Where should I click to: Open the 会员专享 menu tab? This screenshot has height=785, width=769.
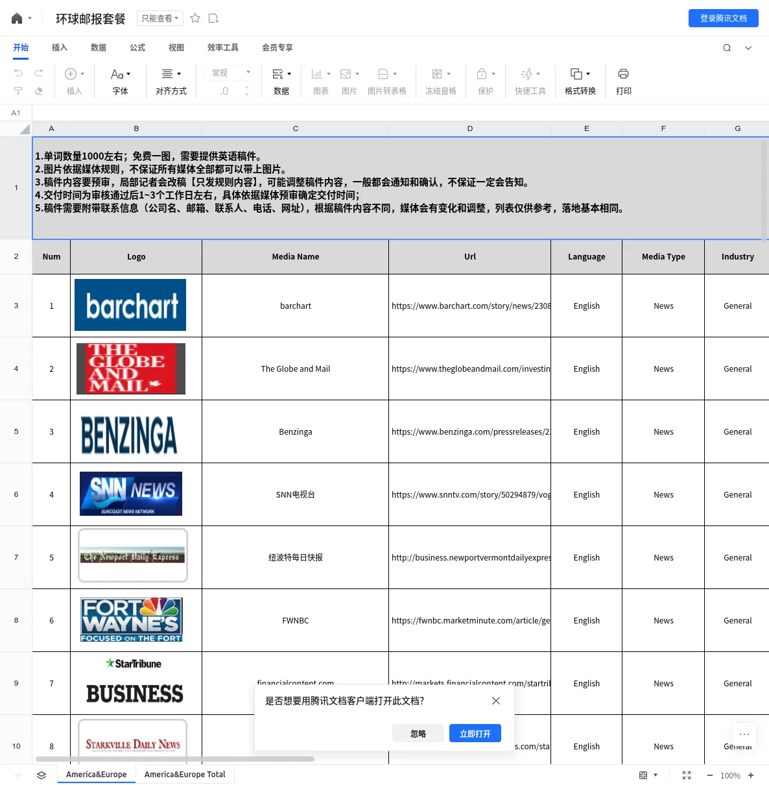click(278, 47)
